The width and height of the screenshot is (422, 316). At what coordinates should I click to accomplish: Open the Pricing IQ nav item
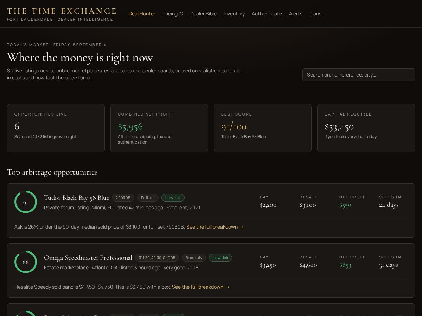[x=173, y=14]
